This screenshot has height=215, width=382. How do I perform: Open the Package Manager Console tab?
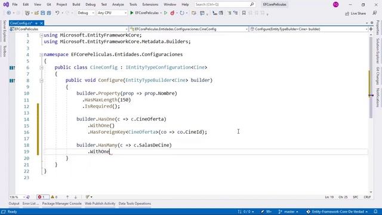point(61,204)
